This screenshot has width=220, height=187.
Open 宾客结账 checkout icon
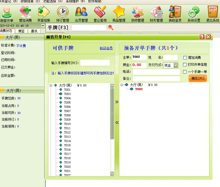click(x=44, y=13)
